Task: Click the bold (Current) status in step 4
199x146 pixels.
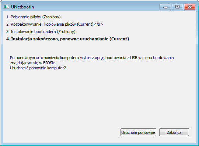Action: (119, 39)
